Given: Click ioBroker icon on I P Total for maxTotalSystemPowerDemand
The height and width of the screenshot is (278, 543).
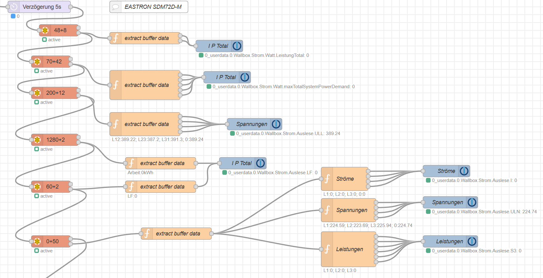Looking at the screenshot, I should (245, 77).
